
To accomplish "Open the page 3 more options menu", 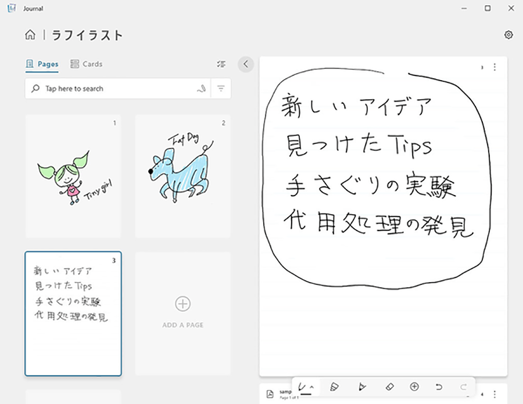I will [495, 67].
